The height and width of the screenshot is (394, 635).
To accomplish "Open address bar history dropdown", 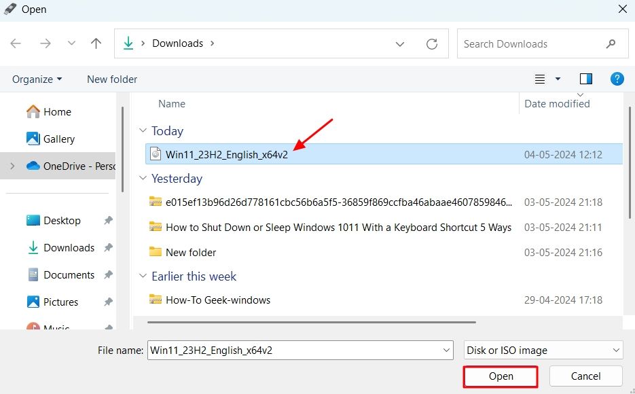I will click(x=400, y=43).
